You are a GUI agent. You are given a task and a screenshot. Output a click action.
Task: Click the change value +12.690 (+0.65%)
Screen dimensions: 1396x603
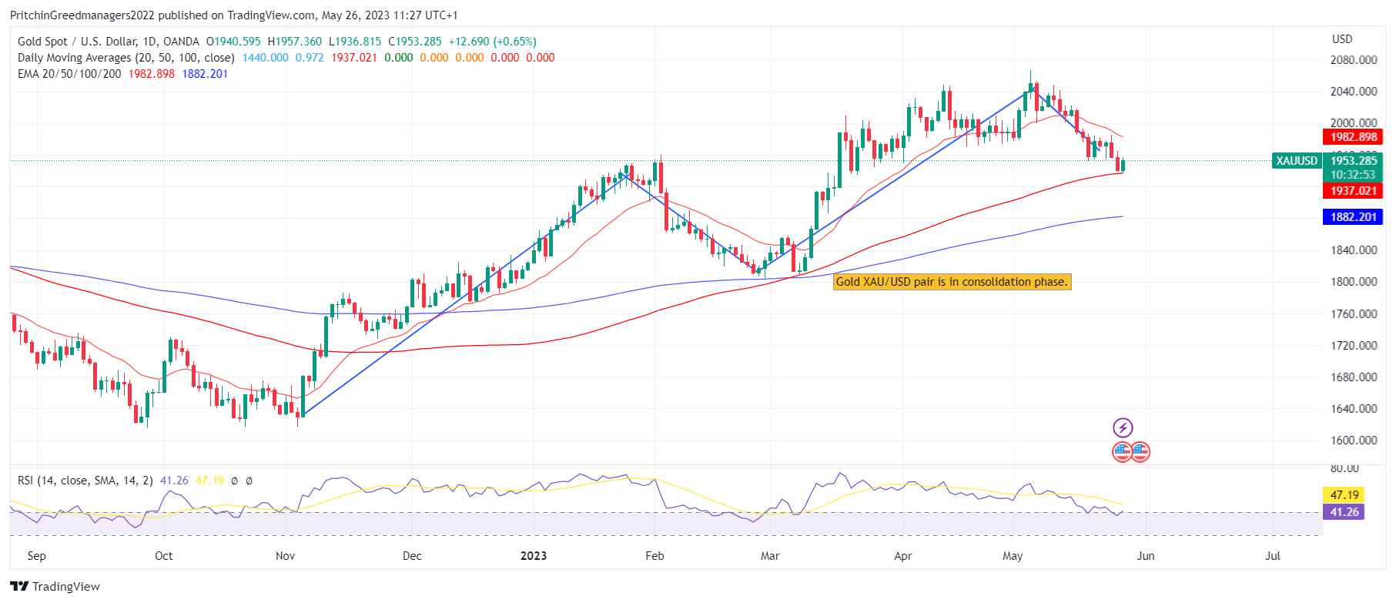pos(493,42)
